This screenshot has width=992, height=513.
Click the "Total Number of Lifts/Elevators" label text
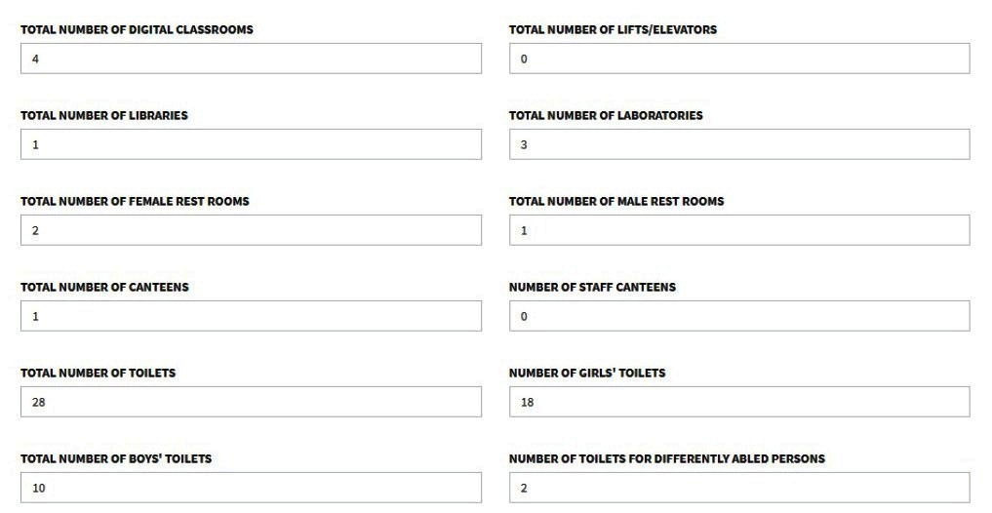click(x=613, y=30)
